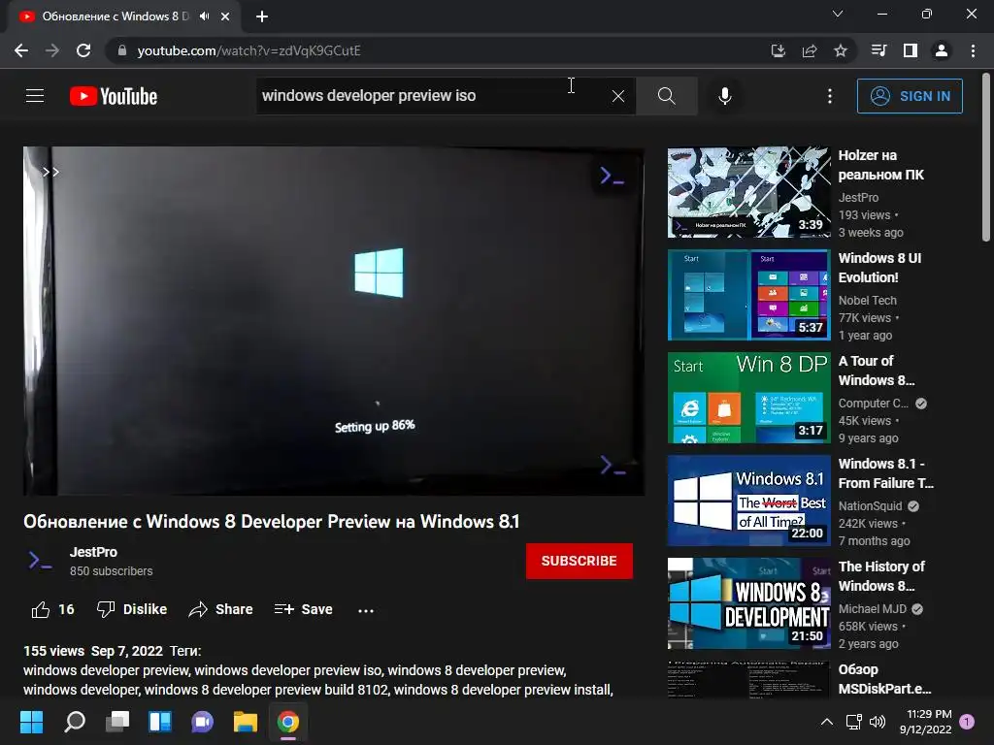Click the video player area
The height and width of the screenshot is (745, 994).
coord(334,321)
